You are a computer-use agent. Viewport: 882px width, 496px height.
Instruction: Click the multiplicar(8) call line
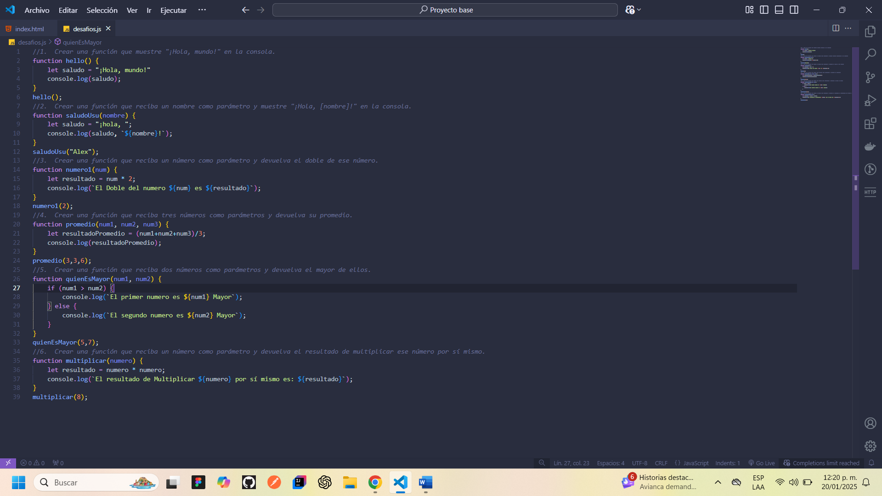60,397
